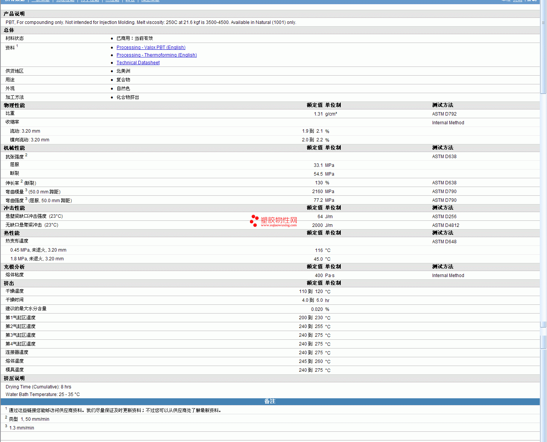
Task: Select the 挤压说明 section header
Action: [x=14, y=378]
